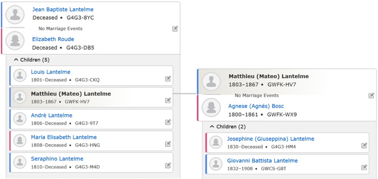Edit Giovanni Battista Lantelme relationship icon
This screenshot has width=378, height=179.
[x=364, y=167]
